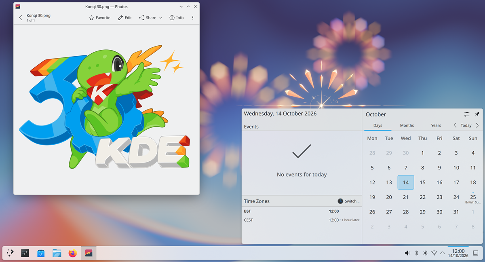Jump to Today in calendar
The width and height of the screenshot is (485, 262).
[x=466, y=125]
